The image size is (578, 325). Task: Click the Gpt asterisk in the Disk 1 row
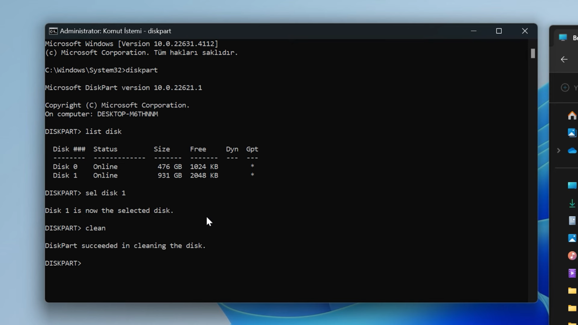coord(252,175)
